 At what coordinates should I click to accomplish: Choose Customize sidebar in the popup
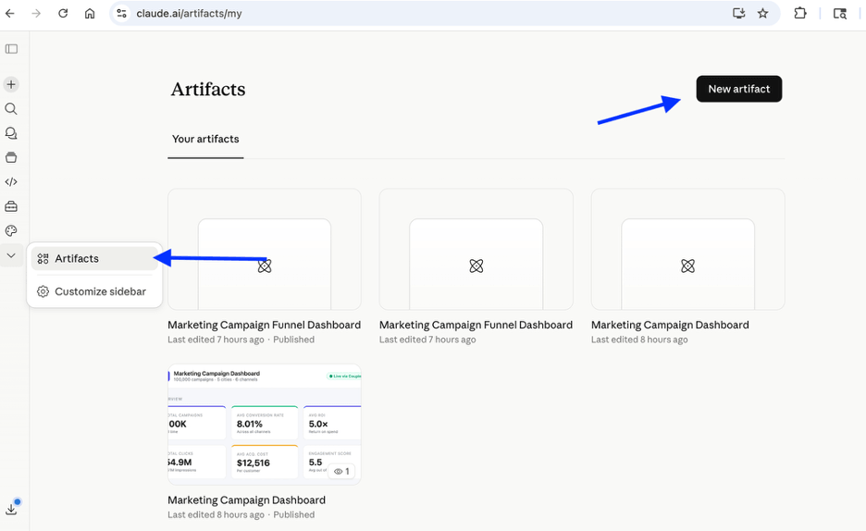coord(94,291)
